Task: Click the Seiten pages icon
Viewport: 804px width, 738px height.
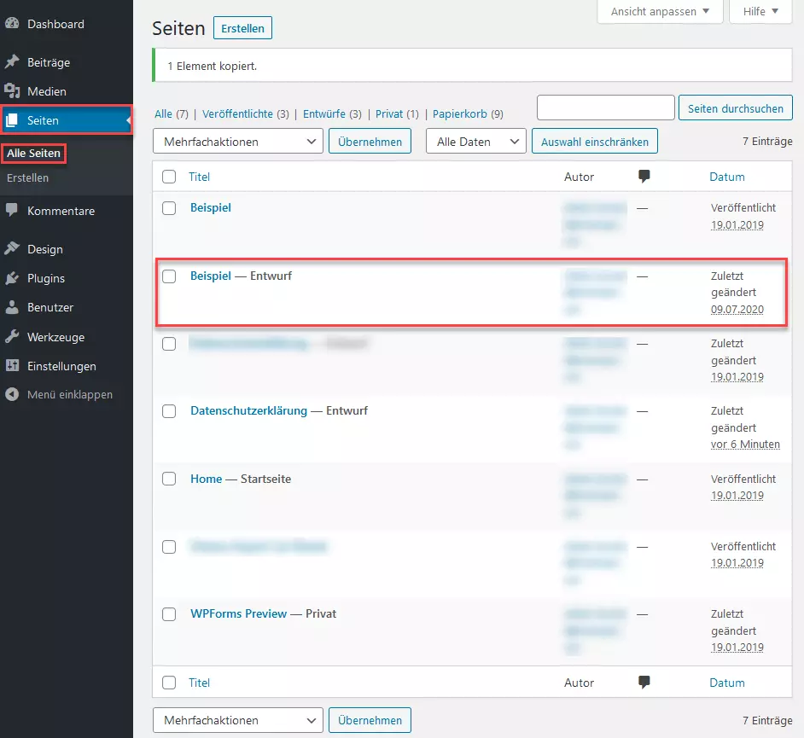Action: click(x=12, y=120)
